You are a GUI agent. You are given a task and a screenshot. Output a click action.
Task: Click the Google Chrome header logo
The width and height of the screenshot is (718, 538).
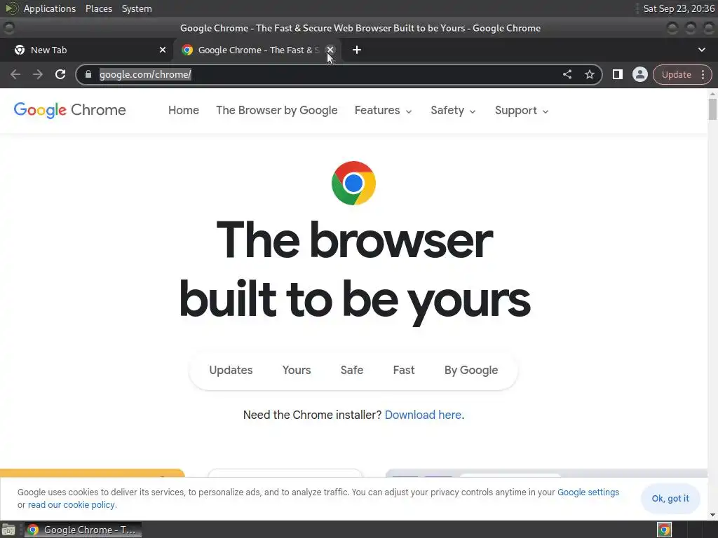69,110
